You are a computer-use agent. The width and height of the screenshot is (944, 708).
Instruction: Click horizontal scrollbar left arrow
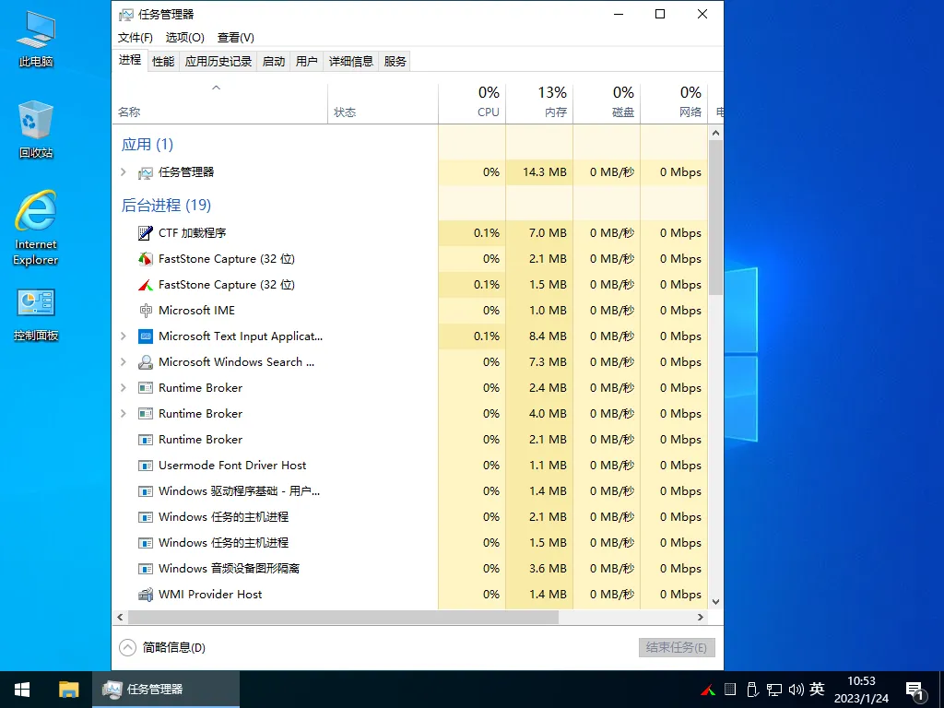[120, 617]
